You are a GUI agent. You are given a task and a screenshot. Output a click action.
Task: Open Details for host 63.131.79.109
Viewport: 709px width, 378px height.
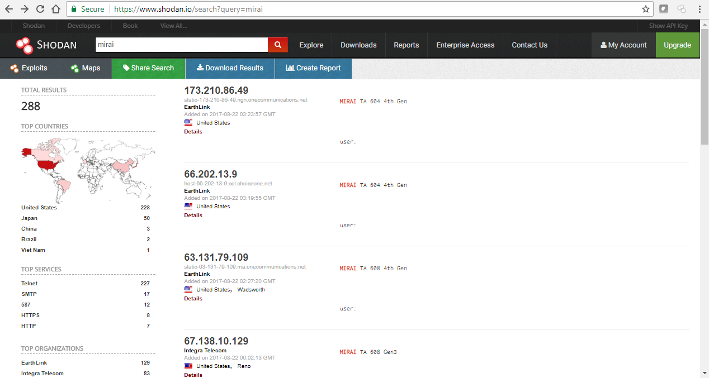[193, 298]
